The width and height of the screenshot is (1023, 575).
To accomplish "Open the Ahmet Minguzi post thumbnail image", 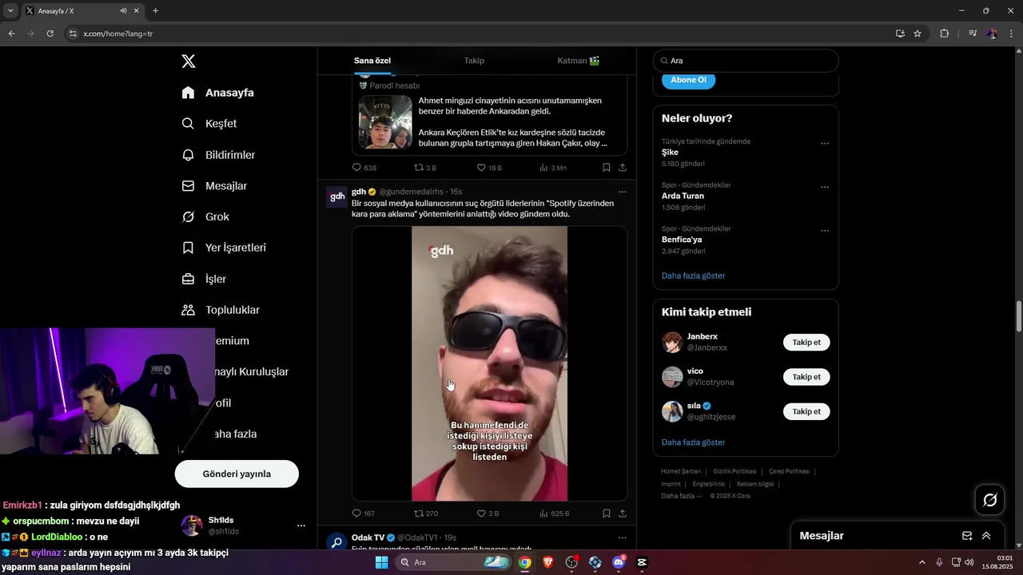I will [384, 122].
